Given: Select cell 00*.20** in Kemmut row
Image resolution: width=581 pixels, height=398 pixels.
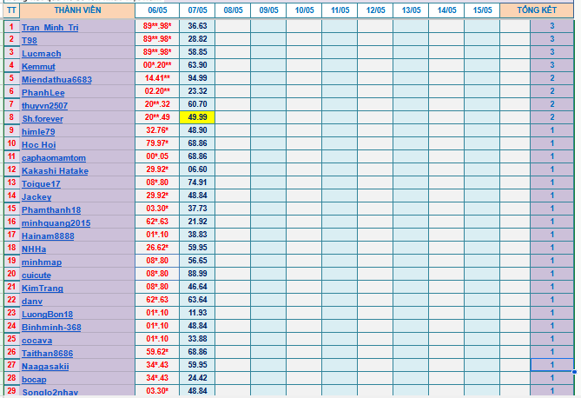Looking at the screenshot, I should point(157,65).
